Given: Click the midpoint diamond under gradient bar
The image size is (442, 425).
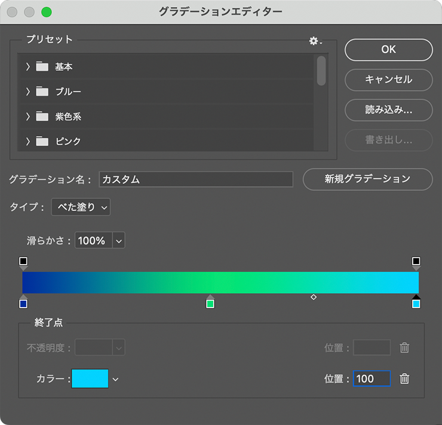Looking at the screenshot, I should (x=314, y=297).
